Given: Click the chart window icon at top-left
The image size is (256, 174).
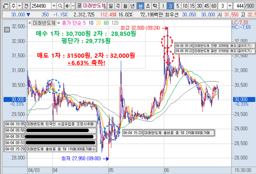Looking at the screenshot, I should pyautogui.click(x=5, y=6).
